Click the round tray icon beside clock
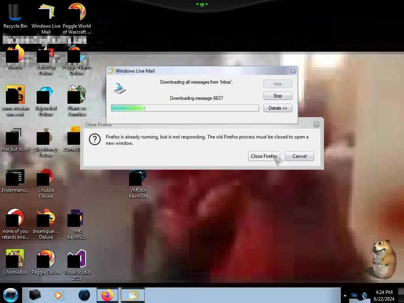The height and width of the screenshot is (303, 404). 364,296
